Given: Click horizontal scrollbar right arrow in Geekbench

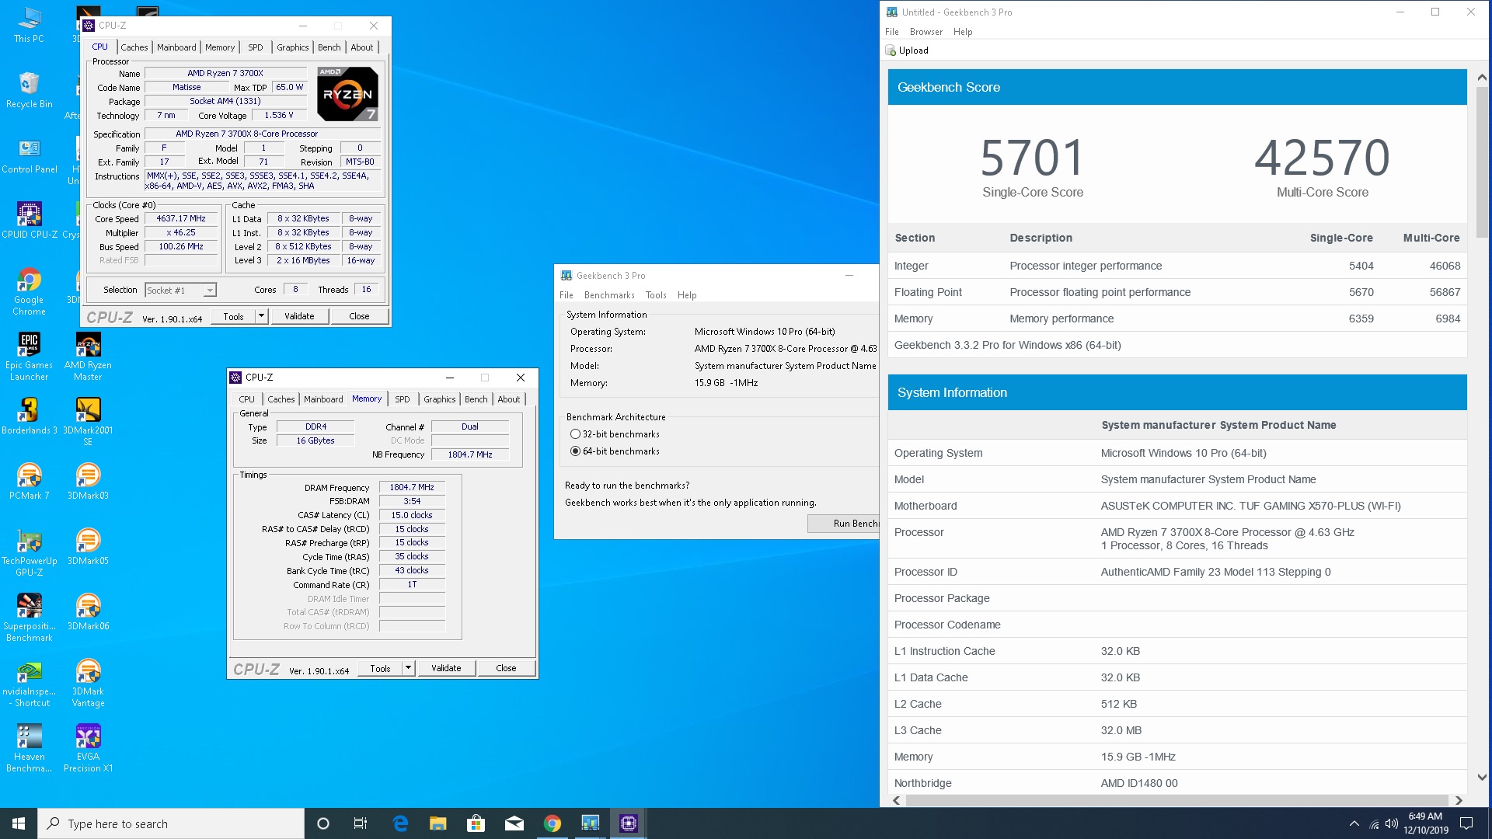Looking at the screenshot, I should 1459,800.
